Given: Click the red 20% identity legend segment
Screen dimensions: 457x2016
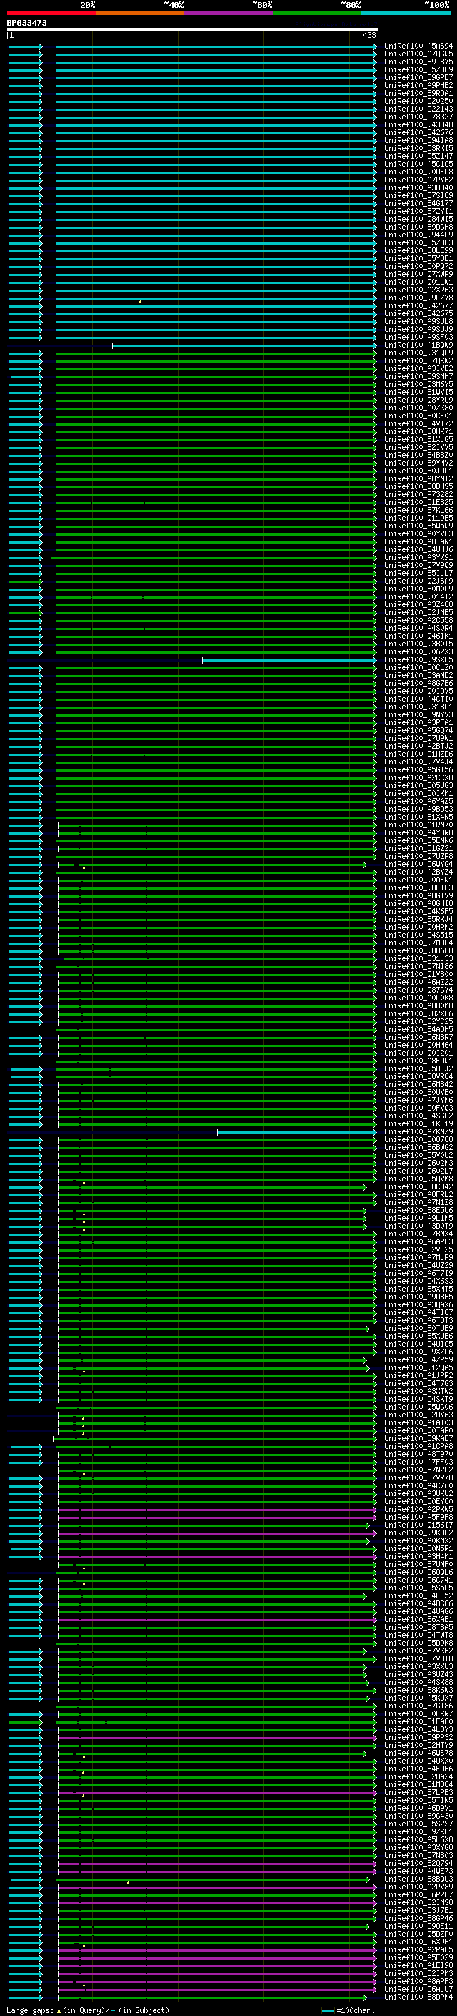Looking at the screenshot, I should 51,14.
